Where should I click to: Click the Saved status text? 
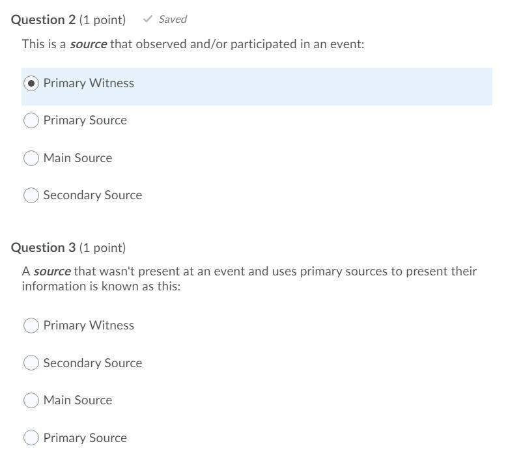coord(173,19)
